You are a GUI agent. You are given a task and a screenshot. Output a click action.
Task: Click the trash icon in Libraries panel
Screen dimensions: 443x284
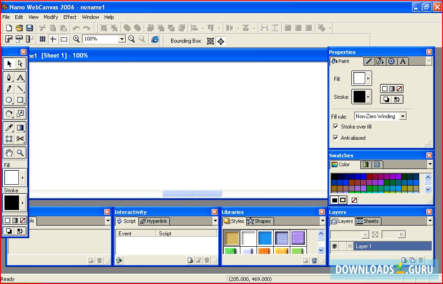(x=314, y=260)
